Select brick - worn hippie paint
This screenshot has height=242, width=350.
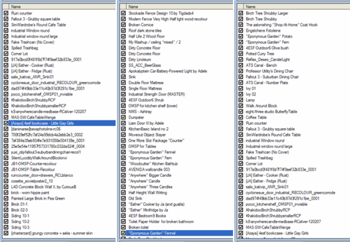(30, 193)
